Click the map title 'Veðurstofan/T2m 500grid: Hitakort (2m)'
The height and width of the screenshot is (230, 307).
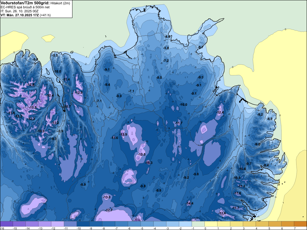tap(35, 3)
